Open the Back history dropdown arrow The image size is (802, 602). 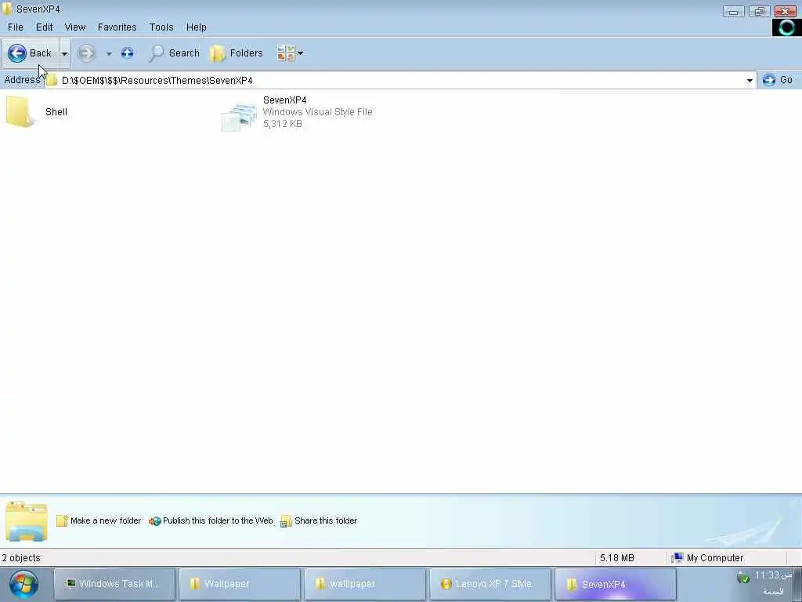[x=64, y=53]
